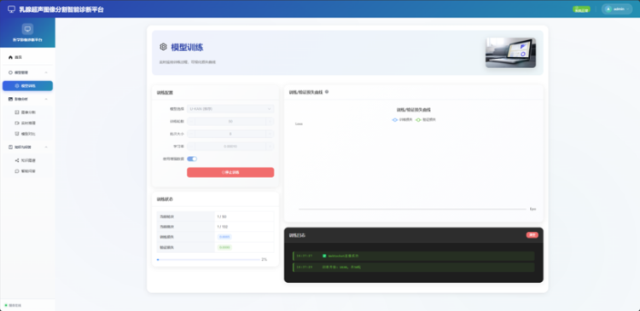Click the monitor logo icon in the sidebar header
640x311 pixels.
point(27,29)
